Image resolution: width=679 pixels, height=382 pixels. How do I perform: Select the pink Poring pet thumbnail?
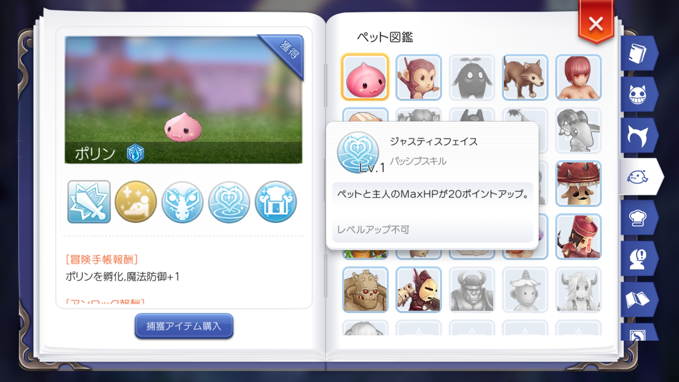[x=365, y=77]
